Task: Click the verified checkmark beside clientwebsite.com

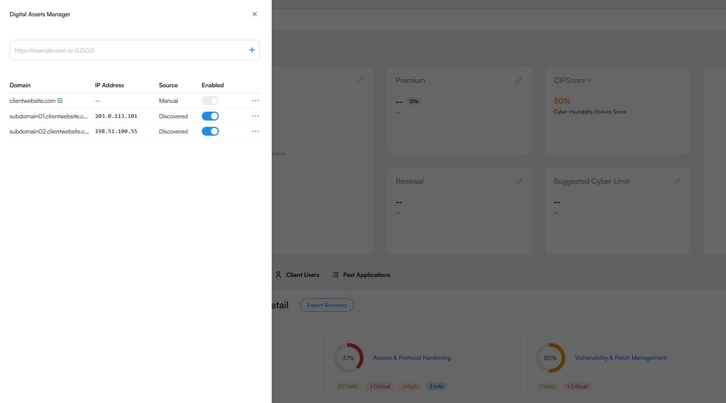Action: [x=60, y=100]
